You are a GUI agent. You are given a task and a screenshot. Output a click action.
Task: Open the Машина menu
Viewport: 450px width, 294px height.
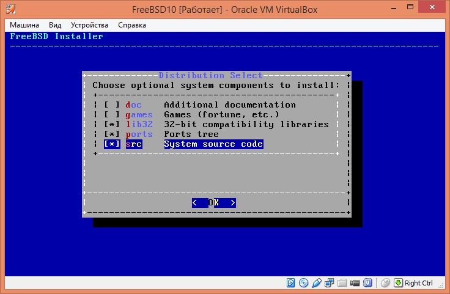pos(24,25)
